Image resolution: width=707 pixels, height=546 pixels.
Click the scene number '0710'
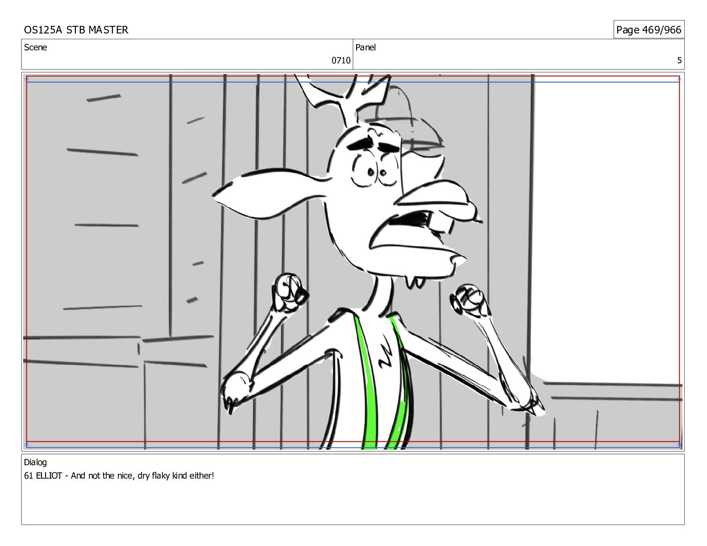pos(341,60)
